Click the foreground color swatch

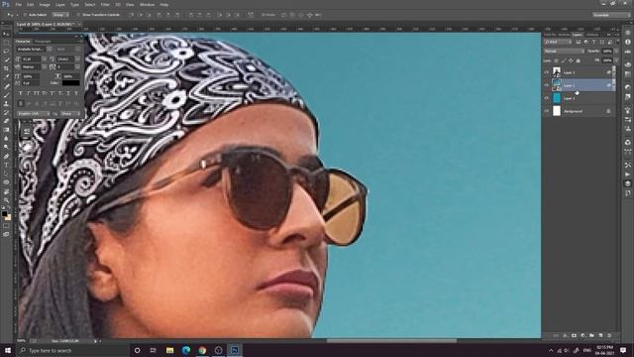point(4,213)
